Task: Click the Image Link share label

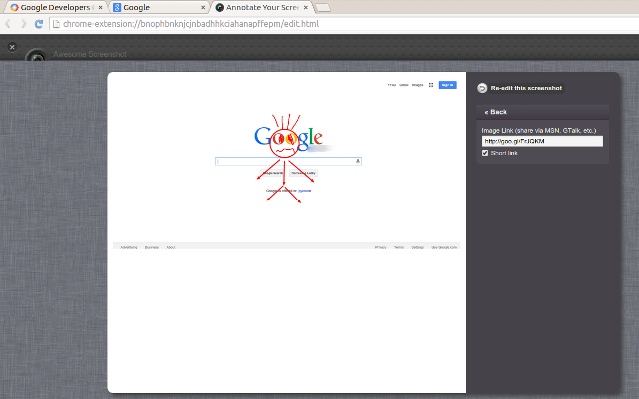Action: click(x=539, y=131)
